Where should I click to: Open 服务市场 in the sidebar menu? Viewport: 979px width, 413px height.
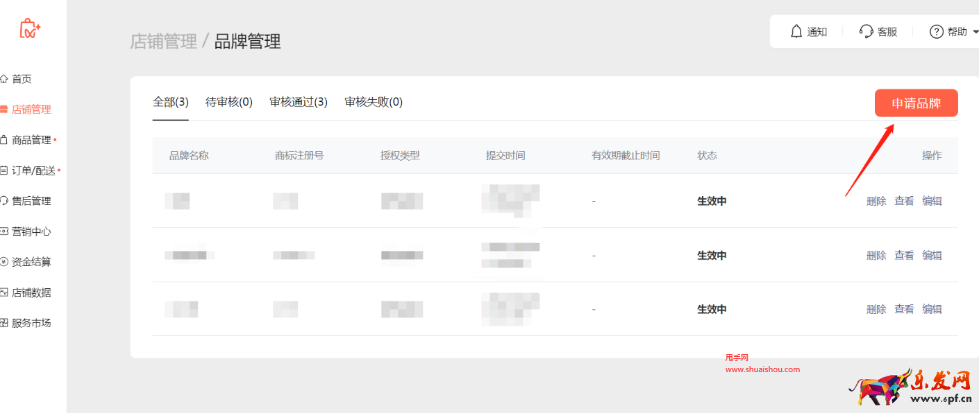pos(31,323)
